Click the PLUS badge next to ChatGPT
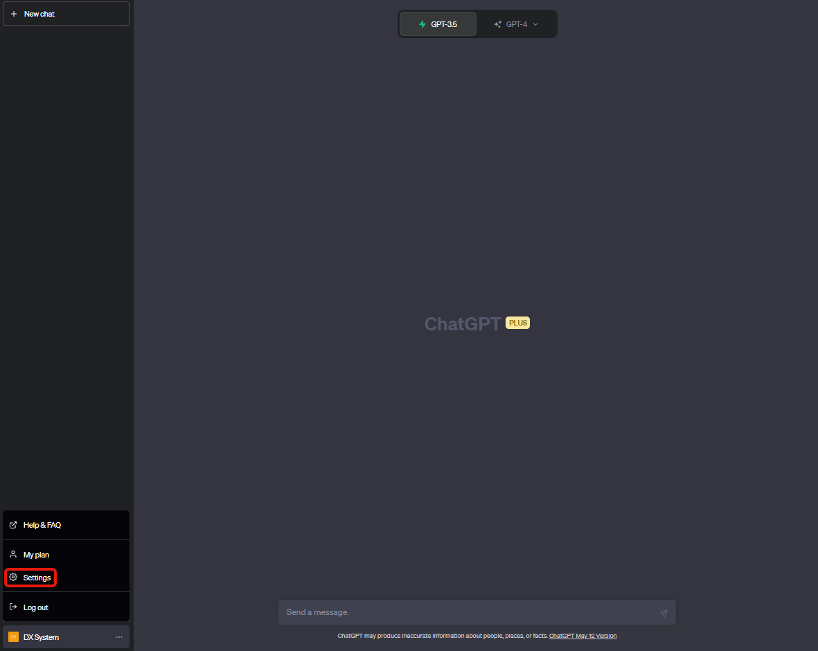 517,323
